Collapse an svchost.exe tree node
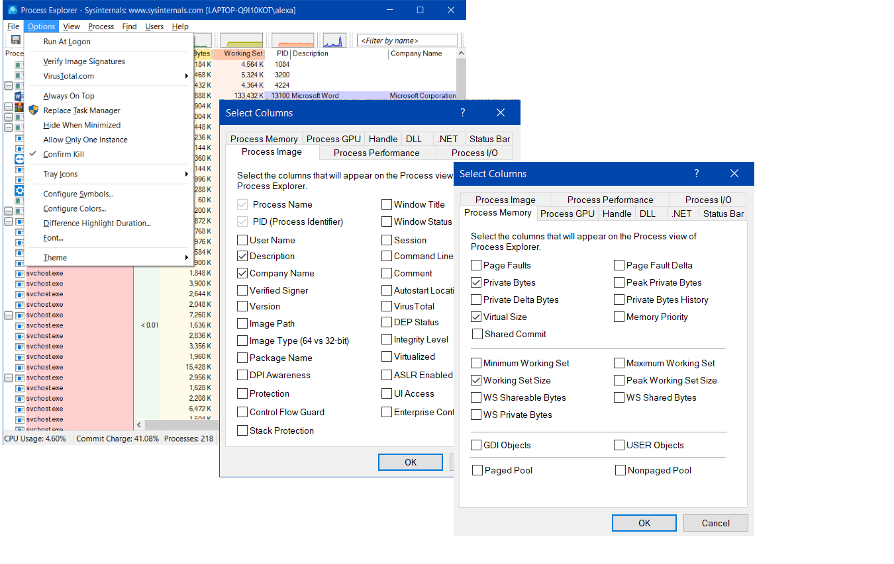This screenshot has height=564, width=894. (8, 315)
